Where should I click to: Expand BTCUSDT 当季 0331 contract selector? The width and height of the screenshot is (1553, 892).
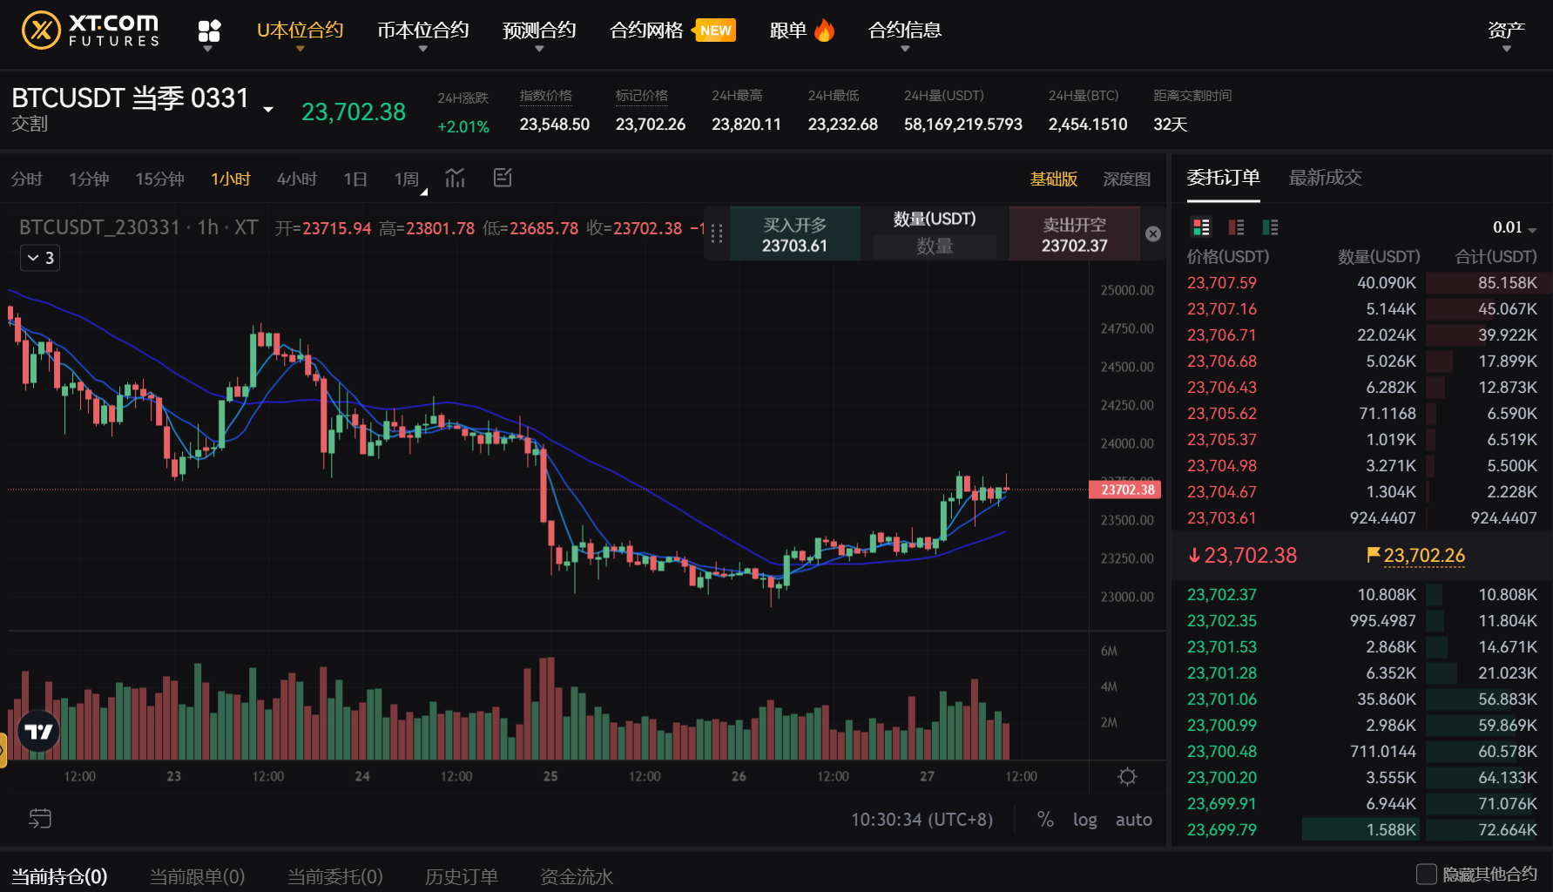268,109
